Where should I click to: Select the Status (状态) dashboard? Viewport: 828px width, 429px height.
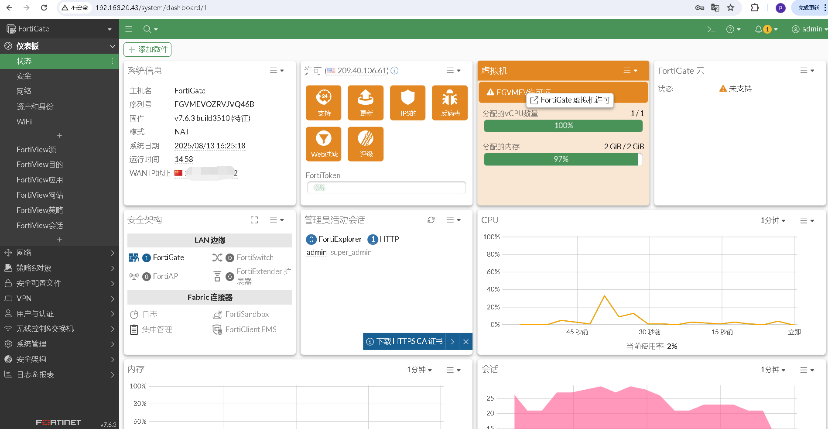click(59, 61)
